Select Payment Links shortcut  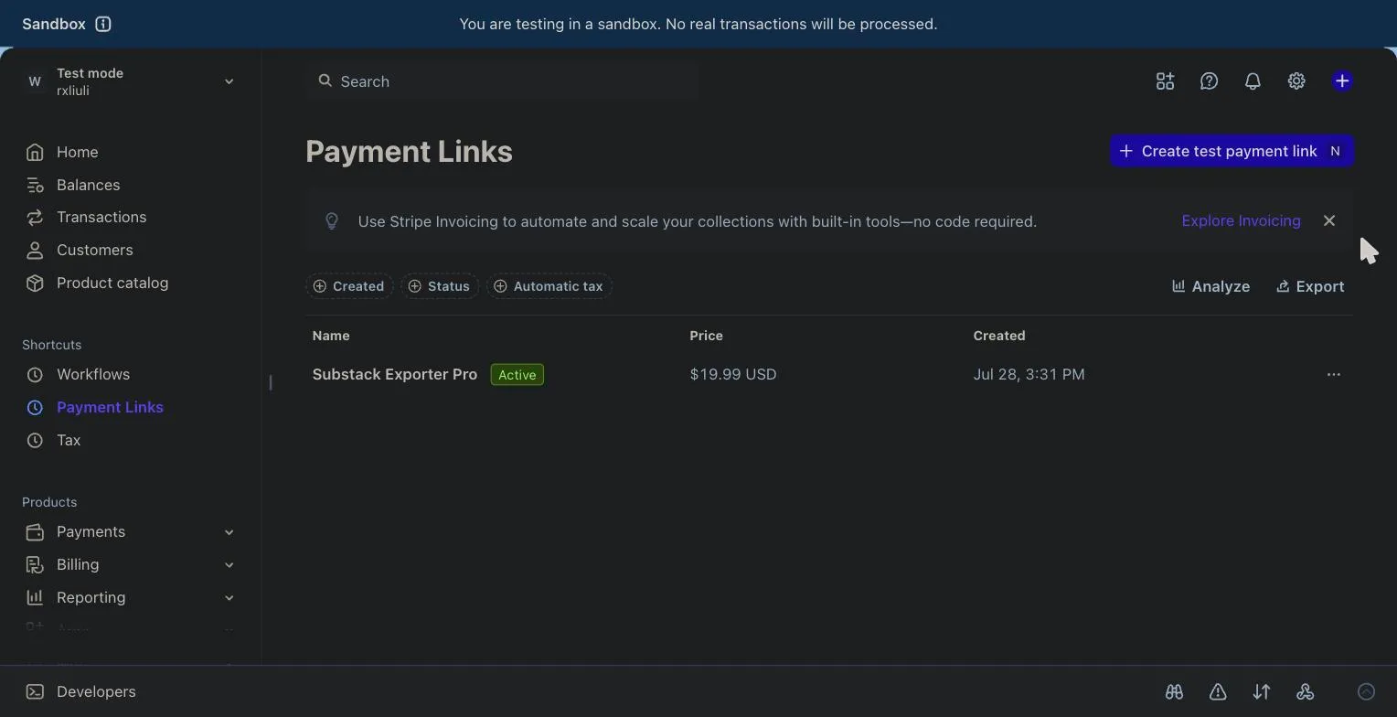[x=95, y=407]
